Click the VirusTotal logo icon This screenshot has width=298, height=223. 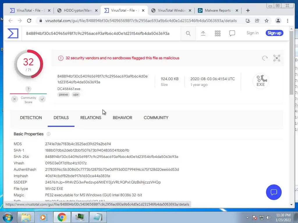[x=13, y=33]
